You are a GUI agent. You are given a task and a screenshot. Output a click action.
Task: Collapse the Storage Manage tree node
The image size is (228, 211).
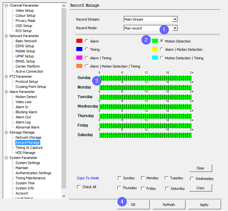(6, 132)
